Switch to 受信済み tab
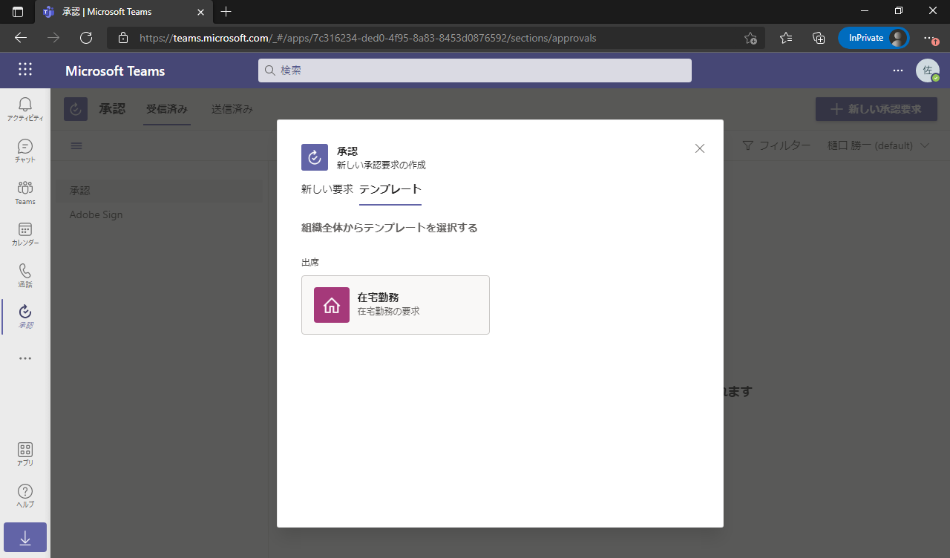Image resolution: width=950 pixels, height=558 pixels. [x=167, y=109]
